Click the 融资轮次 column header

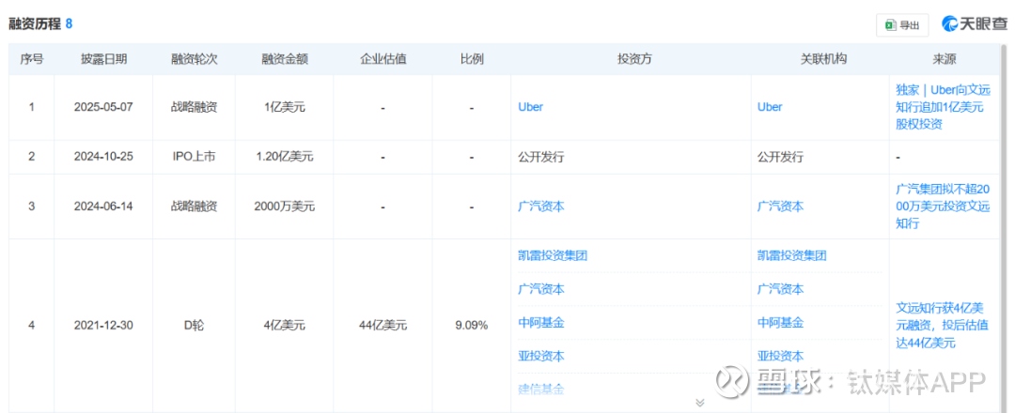(195, 59)
